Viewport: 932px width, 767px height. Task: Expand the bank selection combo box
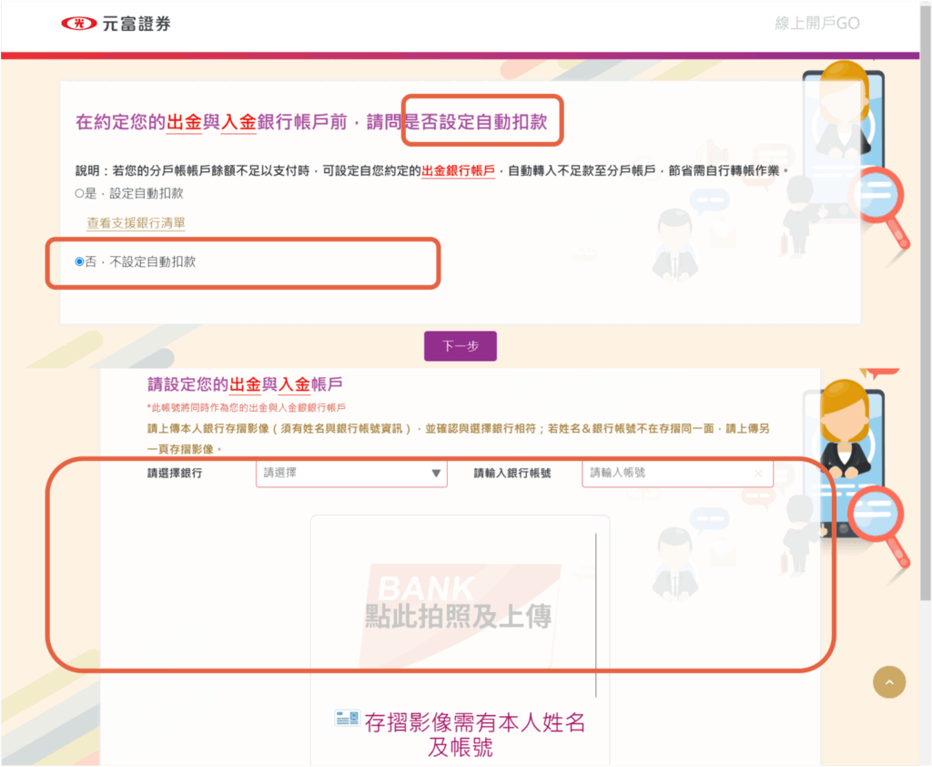click(x=350, y=474)
